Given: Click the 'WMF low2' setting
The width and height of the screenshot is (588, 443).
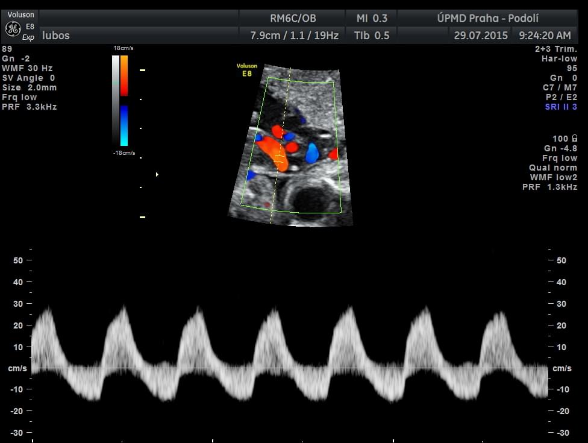Looking at the screenshot, I should tap(554, 177).
